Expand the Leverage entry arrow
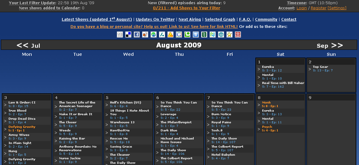Screen dimensions: 359x165 coord(157,116)
